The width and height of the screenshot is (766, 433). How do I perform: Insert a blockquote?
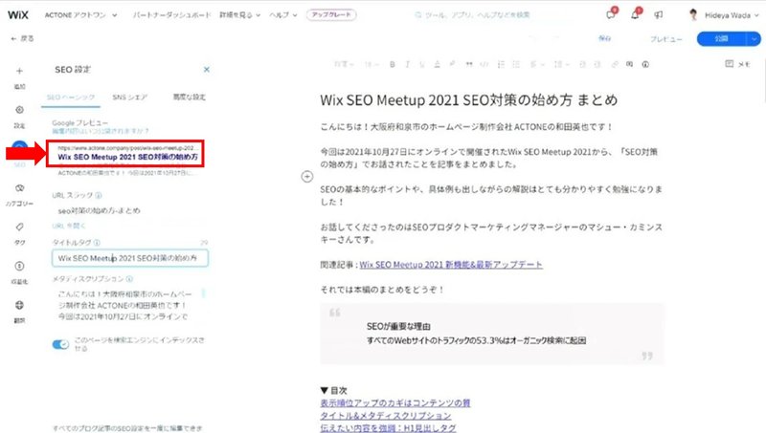pos(469,64)
